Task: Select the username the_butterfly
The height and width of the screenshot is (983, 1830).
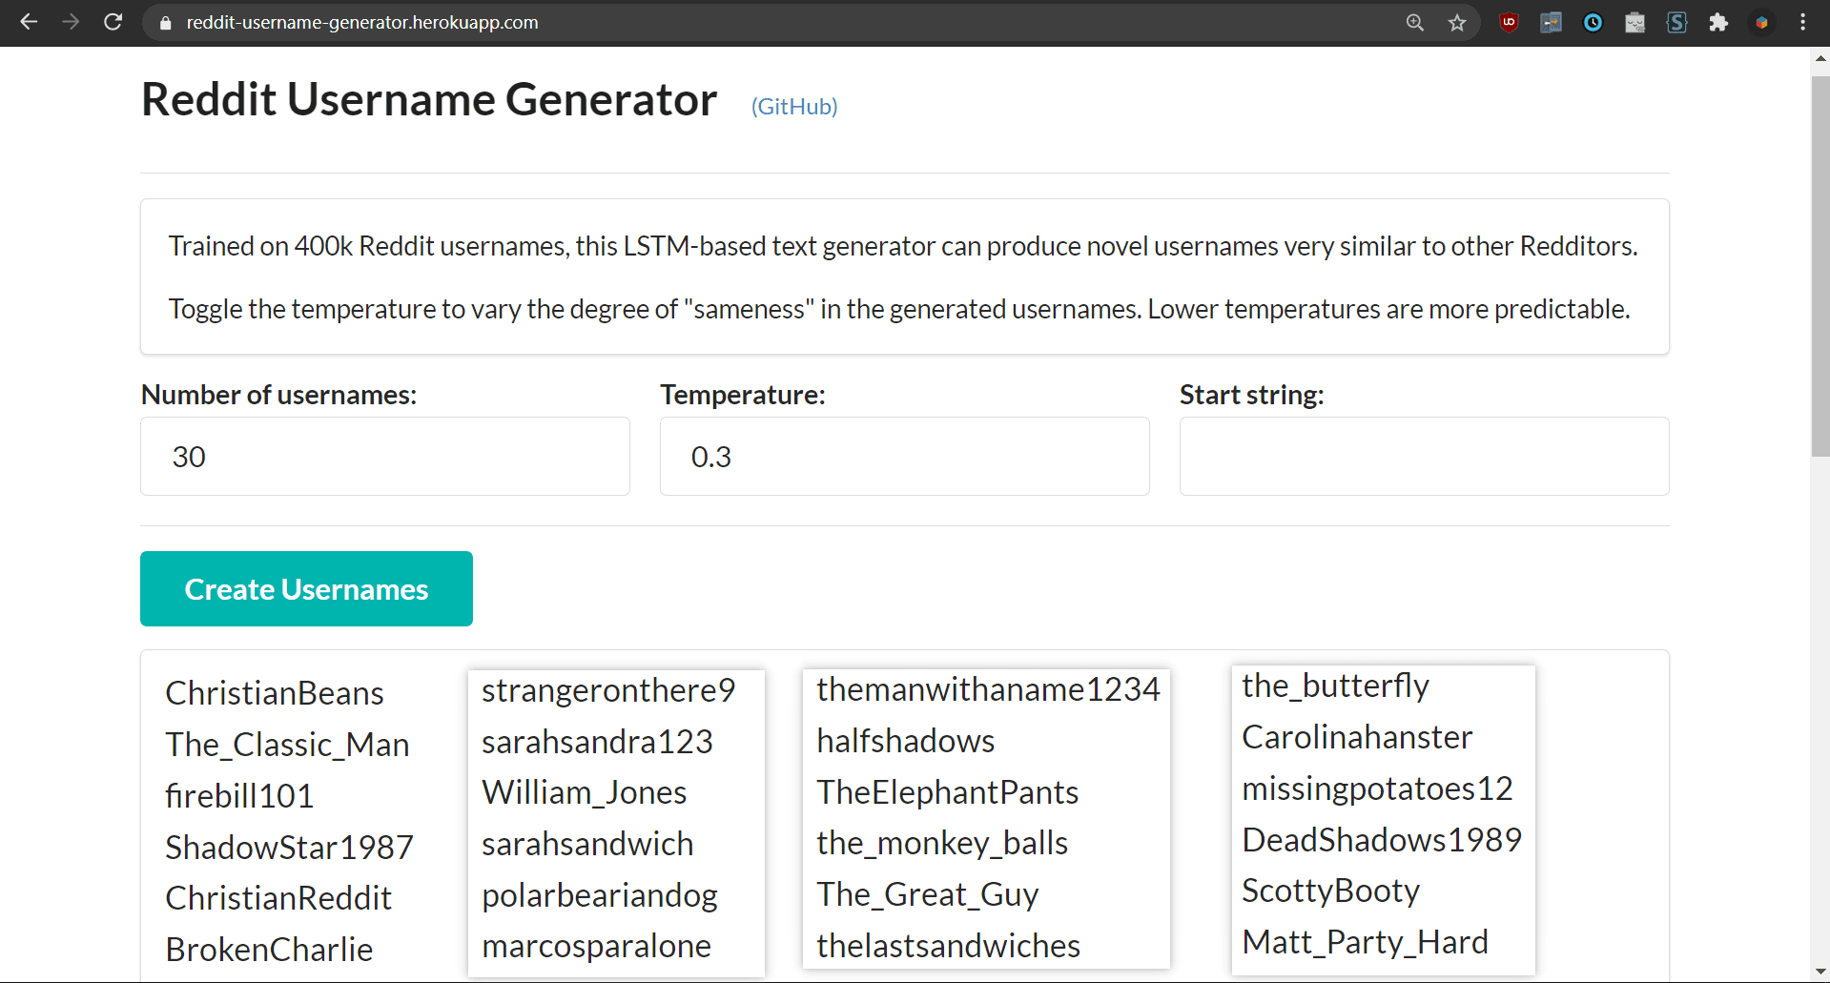Action: click(1335, 686)
